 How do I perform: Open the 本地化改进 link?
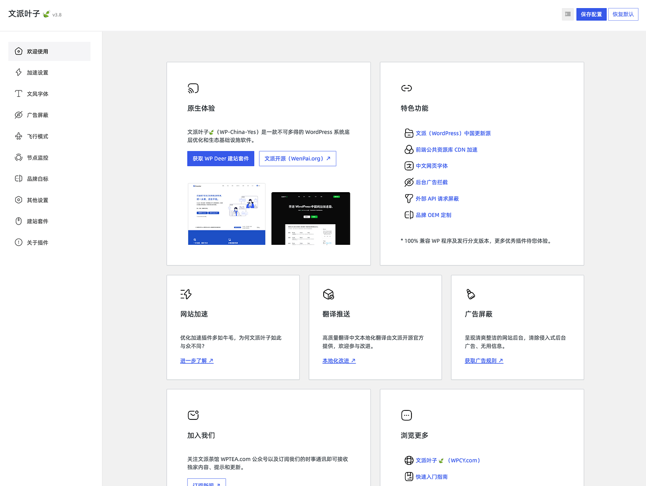[x=339, y=361]
